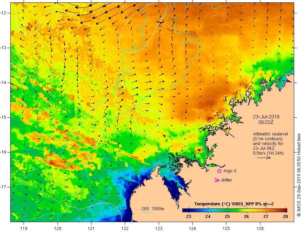This screenshot has width=301, height=232.
Task: Click the color bar tick label 26
Action: [247, 217]
